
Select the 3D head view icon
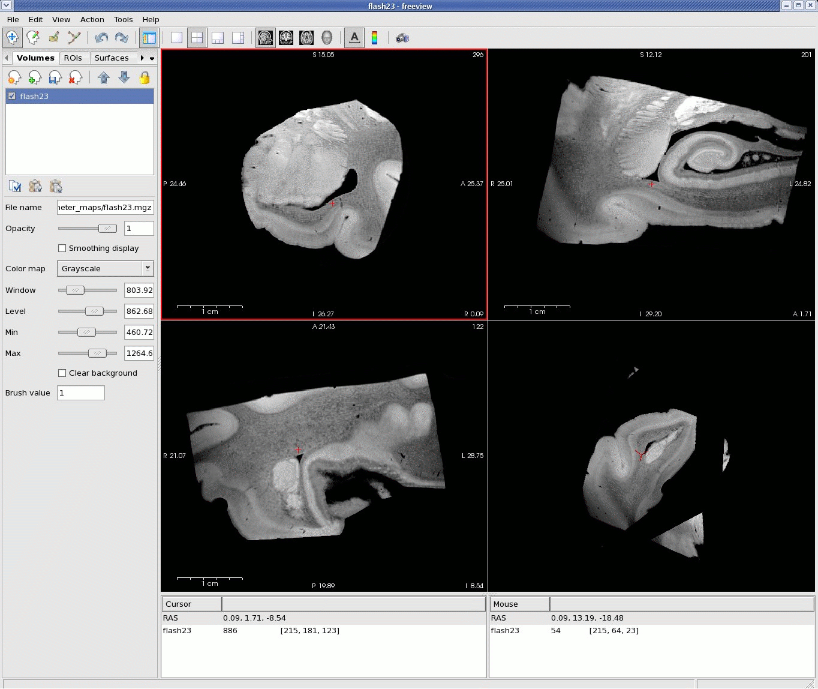[x=327, y=38]
